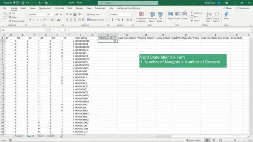
Task: Open Cell Styles gallery
Action: [160, 17]
